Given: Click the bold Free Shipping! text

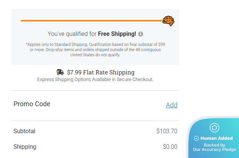Looking at the screenshot, I should click(x=117, y=34).
